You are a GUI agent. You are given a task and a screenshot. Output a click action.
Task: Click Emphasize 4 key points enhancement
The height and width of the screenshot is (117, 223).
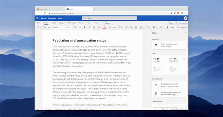pyautogui.click(x=169, y=85)
